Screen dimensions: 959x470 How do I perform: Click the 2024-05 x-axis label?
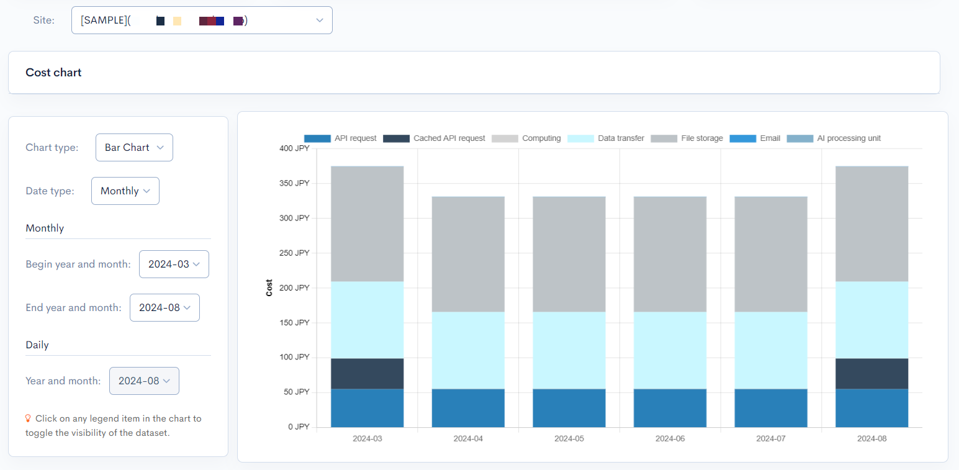coord(569,438)
